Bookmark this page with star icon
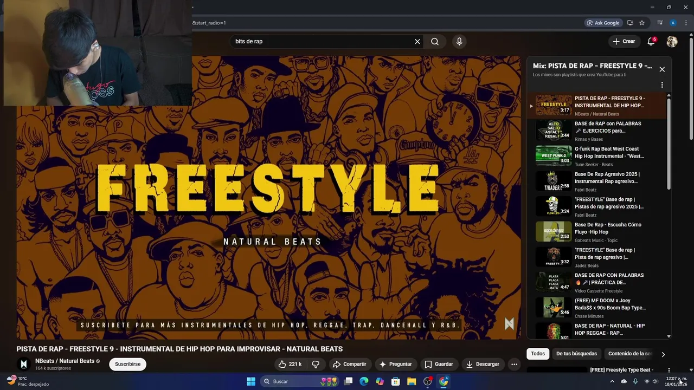Screen dimensions: 694x390 coord(642,23)
